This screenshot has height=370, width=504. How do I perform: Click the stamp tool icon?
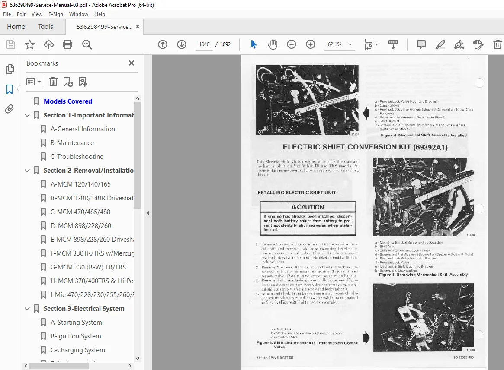pos(478,44)
